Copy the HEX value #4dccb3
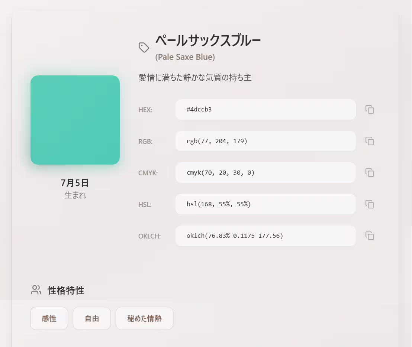Viewport: 412px width, 347px height. pyautogui.click(x=370, y=110)
